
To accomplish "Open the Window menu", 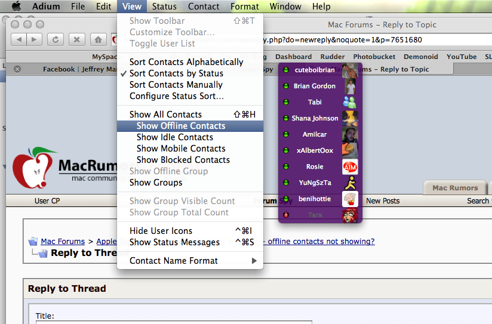I will (x=285, y=7).
